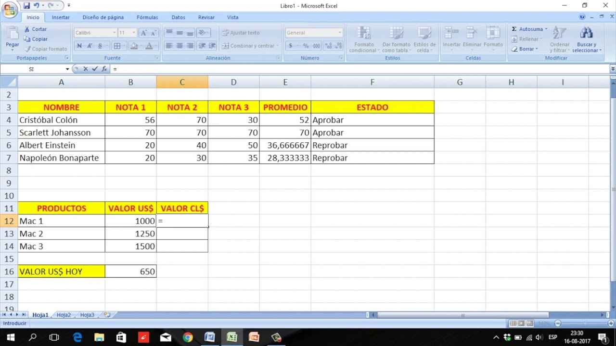Screen dimensions: 616x346
Task: Open the Vista tab
Action: (x=232, y=17)
